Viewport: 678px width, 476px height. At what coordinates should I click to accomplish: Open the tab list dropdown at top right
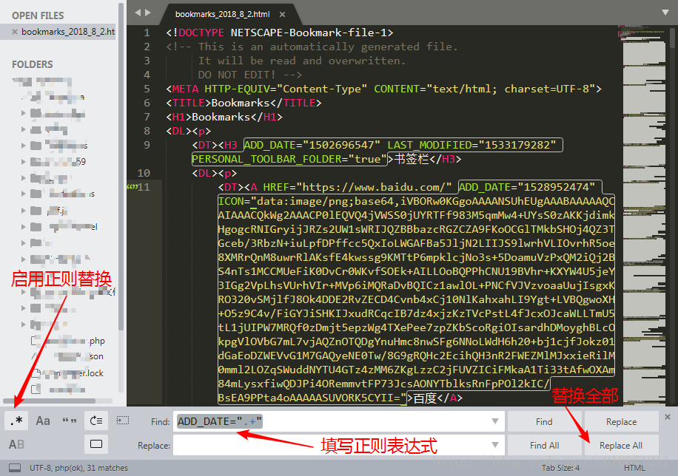tap(666, 12)
